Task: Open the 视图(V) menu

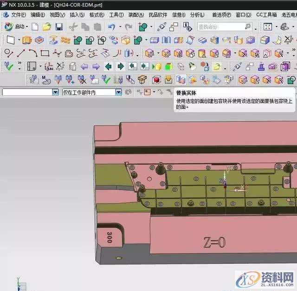Action: tap(57, 15)
